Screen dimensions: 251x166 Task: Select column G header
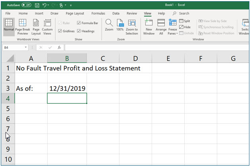coord(233,58)
